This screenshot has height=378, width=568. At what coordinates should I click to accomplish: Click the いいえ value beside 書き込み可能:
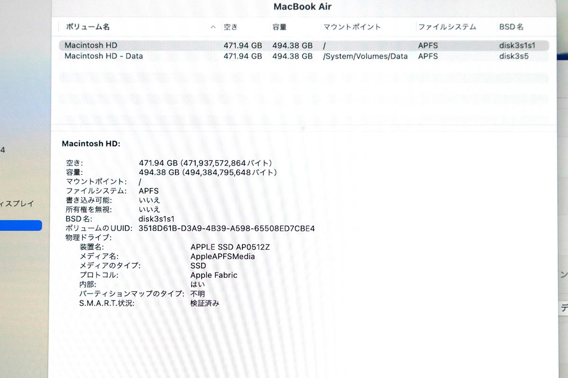tap(150, 200)
